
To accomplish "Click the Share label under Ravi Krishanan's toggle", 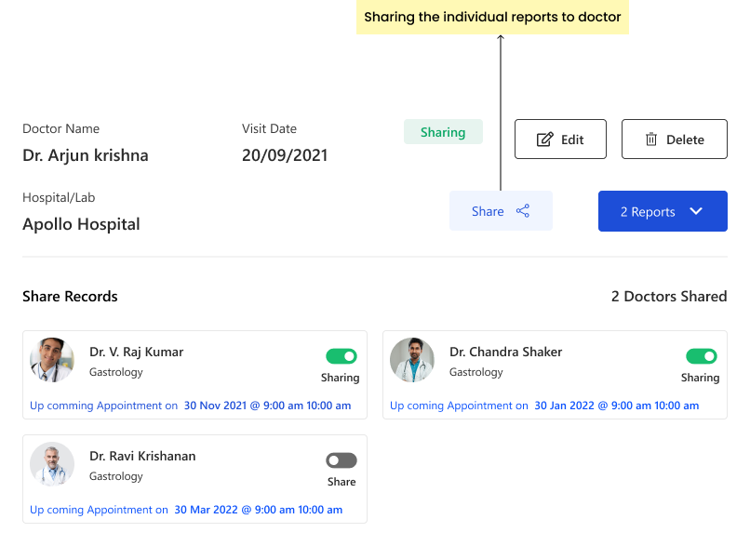I will point(342,482).
